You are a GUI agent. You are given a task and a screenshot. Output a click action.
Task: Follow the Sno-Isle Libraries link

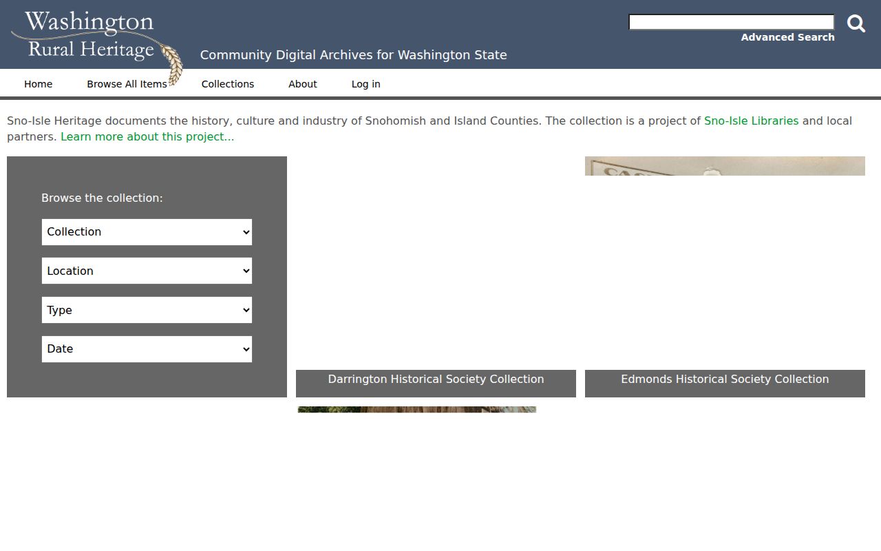click(x=751, y=121)
